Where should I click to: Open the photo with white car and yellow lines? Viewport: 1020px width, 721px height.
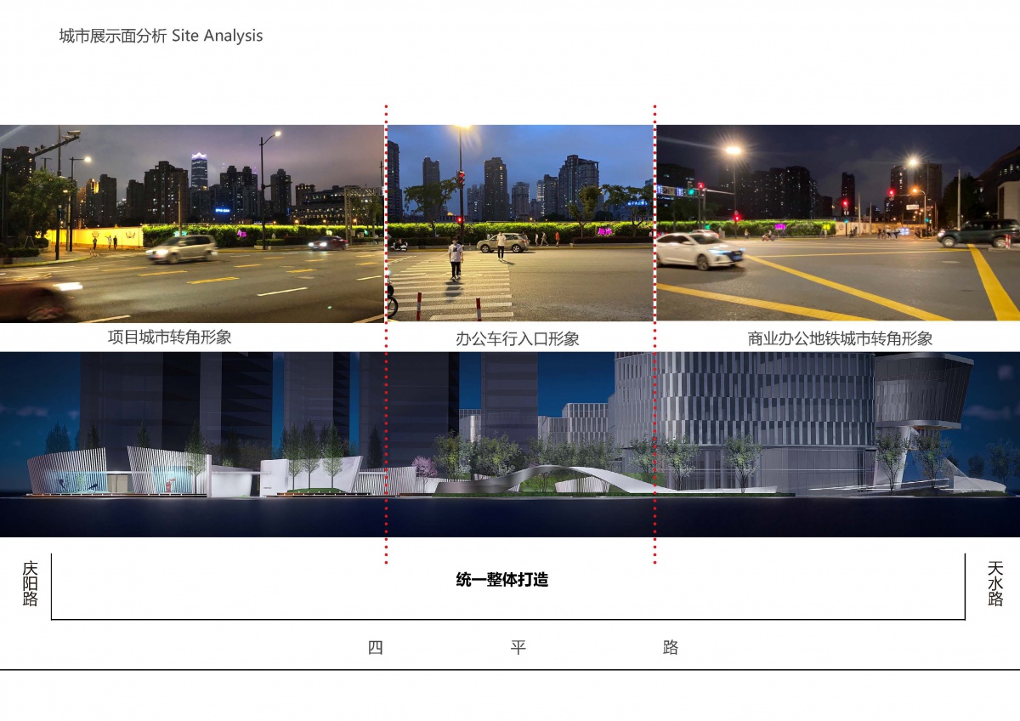pyautogui.click(x=837, y=223)
